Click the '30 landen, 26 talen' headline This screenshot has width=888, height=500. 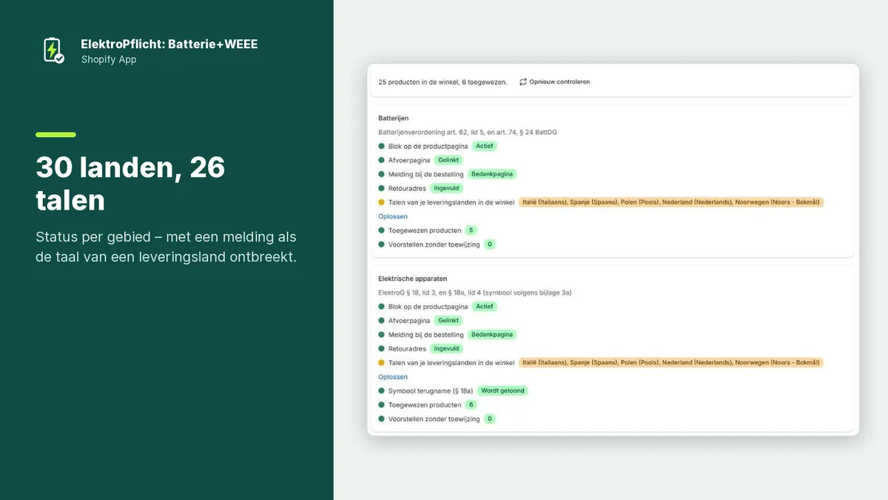[130, 184]
